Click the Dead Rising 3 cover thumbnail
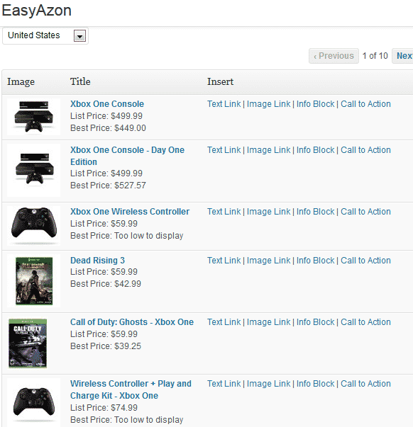This screenshot has width=413, height=427. [34, 280]
